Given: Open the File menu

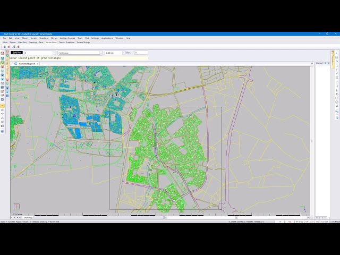Looking at the screenshot, I should 4,38.
